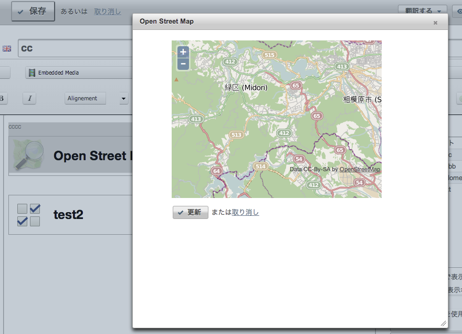This screenshot has height=334, width=462.
Task: Click the orange triangle marker on the map
Action: click(x=176, y=80)
